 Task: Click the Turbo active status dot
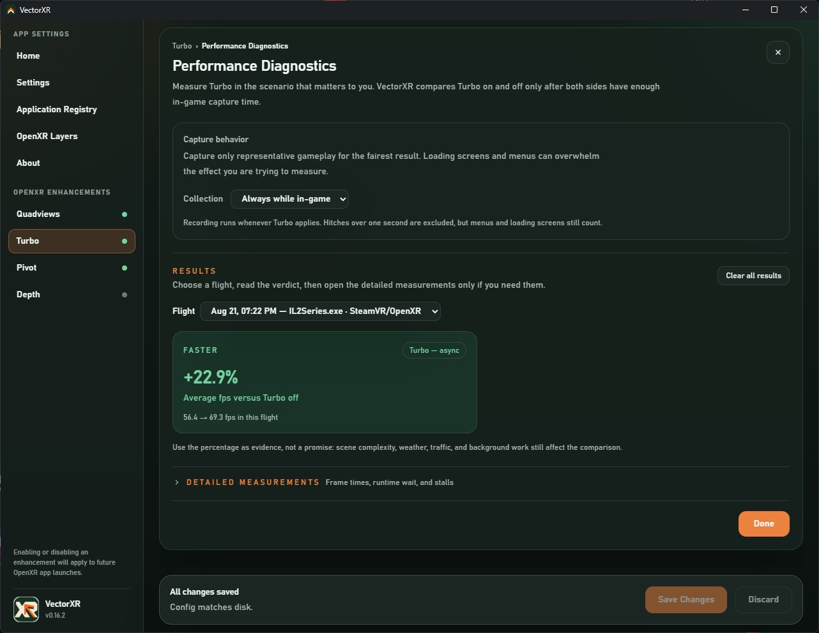click(125, 241)
